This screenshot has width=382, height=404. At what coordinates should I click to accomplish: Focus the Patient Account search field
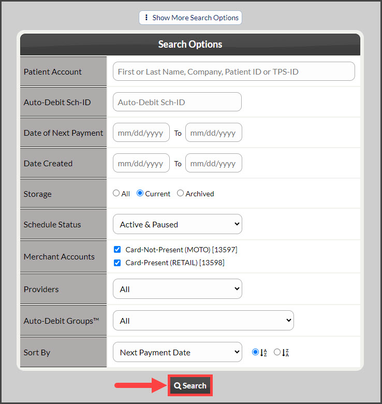tap(234, 71)
